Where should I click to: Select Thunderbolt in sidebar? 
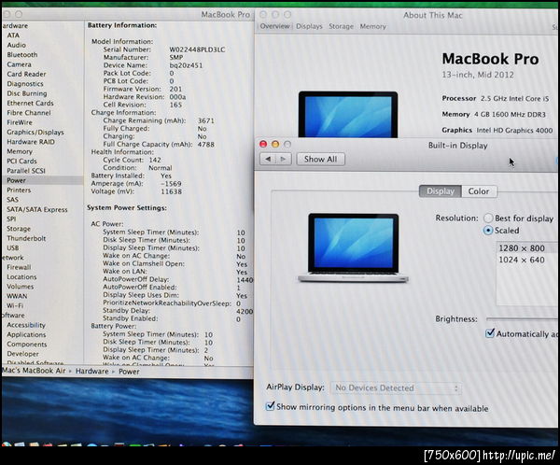tap(26, 238)
